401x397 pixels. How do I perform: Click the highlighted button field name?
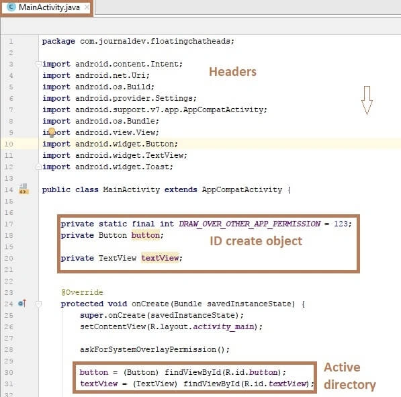coord(146,235)
